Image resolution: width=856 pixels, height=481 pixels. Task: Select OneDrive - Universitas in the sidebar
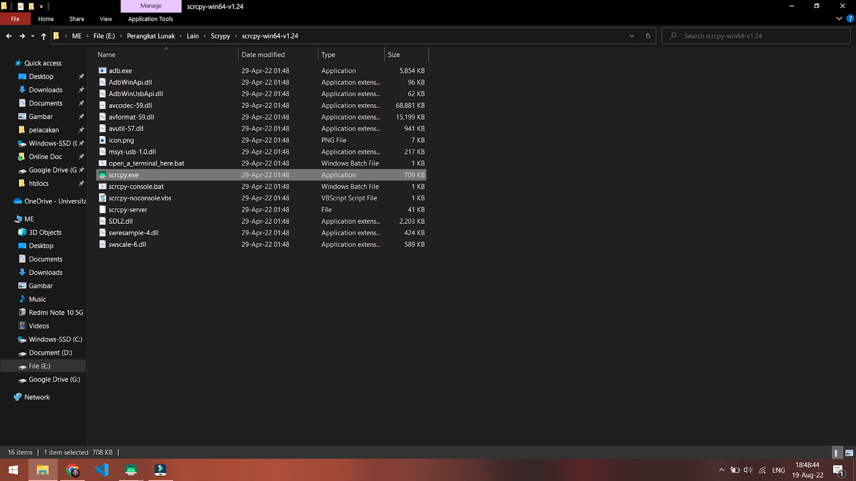pyautogui.click(x=50, y=201)
